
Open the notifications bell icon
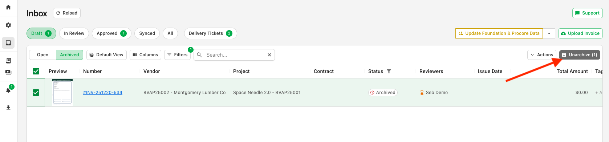pyautogui.click(x=8, y=90)
